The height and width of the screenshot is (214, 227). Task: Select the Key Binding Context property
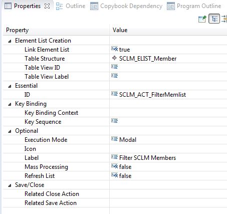51,113
